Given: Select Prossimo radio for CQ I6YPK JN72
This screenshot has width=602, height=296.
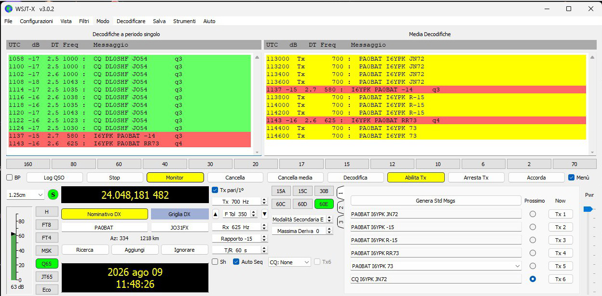Looking at the screenshot, I should click(533, 279).
